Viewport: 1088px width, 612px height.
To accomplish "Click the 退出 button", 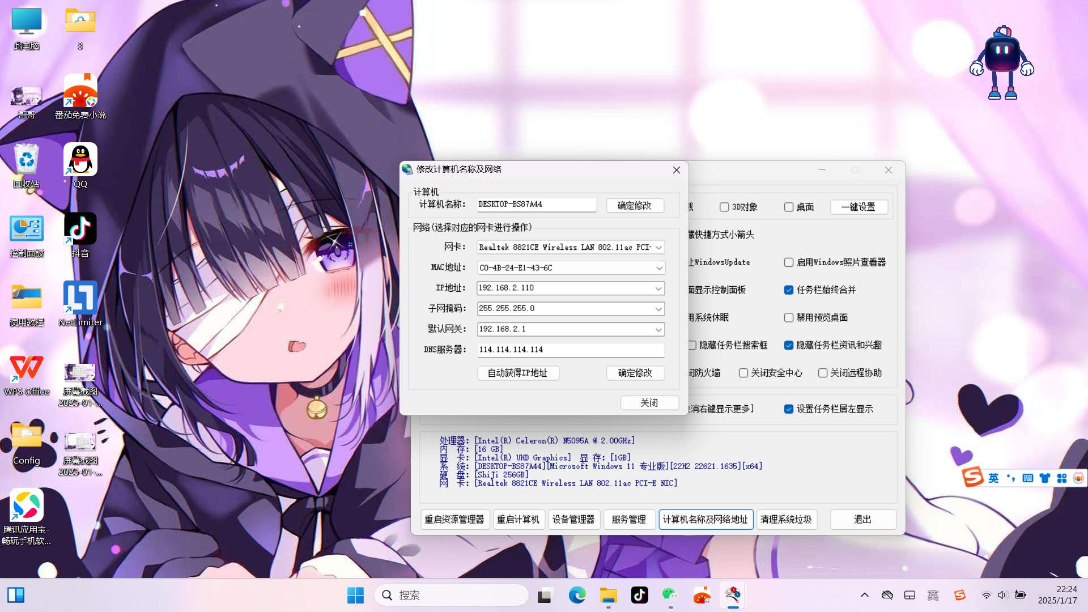I will coord(863,520).
